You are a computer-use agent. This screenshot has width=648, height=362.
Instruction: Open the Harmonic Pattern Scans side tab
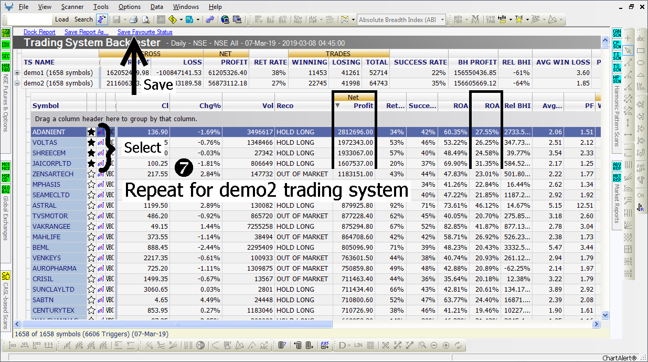coord(617,116)
